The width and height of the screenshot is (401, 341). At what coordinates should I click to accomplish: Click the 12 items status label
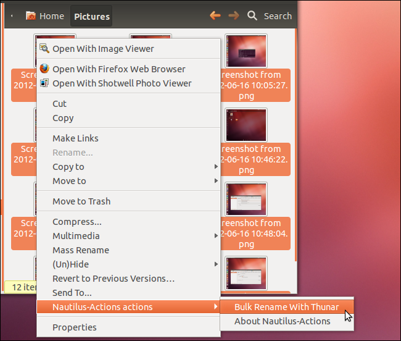[x=21, y=287]
